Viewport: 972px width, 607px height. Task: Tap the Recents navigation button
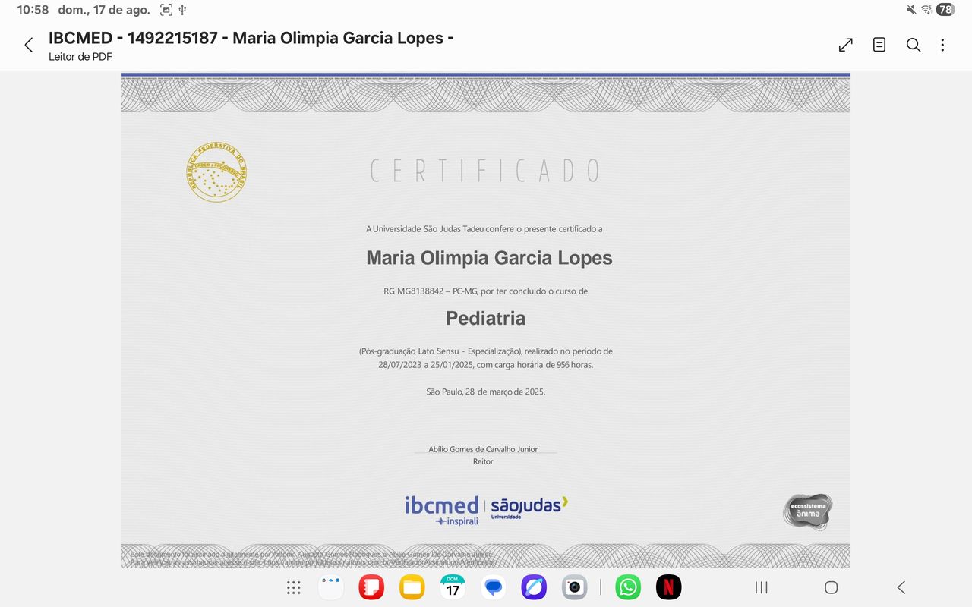pyautogui.click(x=760, y=587)
